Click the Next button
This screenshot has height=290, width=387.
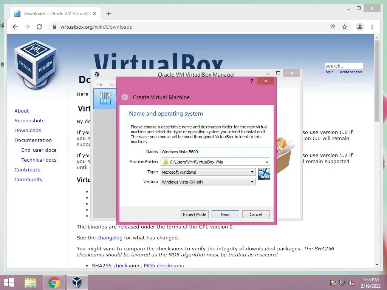[225, 214]
